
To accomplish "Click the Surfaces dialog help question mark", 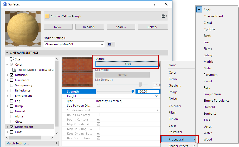I will click(154, 4).
